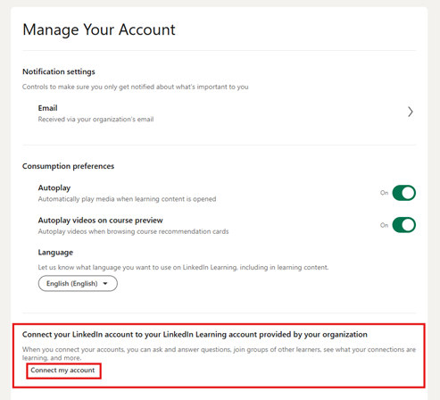Click 'When you connect your accounts' description text
The width and height of the screenshot is (440, 400).
coord(219,354)
